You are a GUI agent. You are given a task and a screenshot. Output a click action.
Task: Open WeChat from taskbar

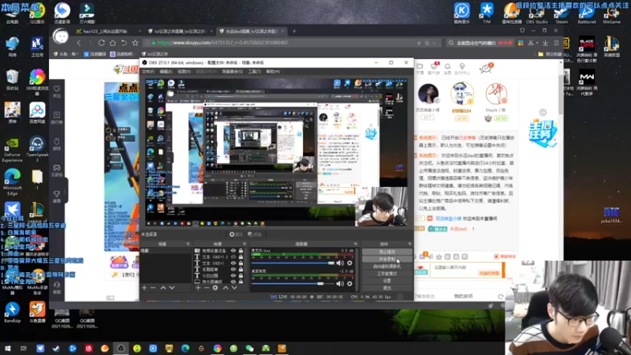point(249,348)
